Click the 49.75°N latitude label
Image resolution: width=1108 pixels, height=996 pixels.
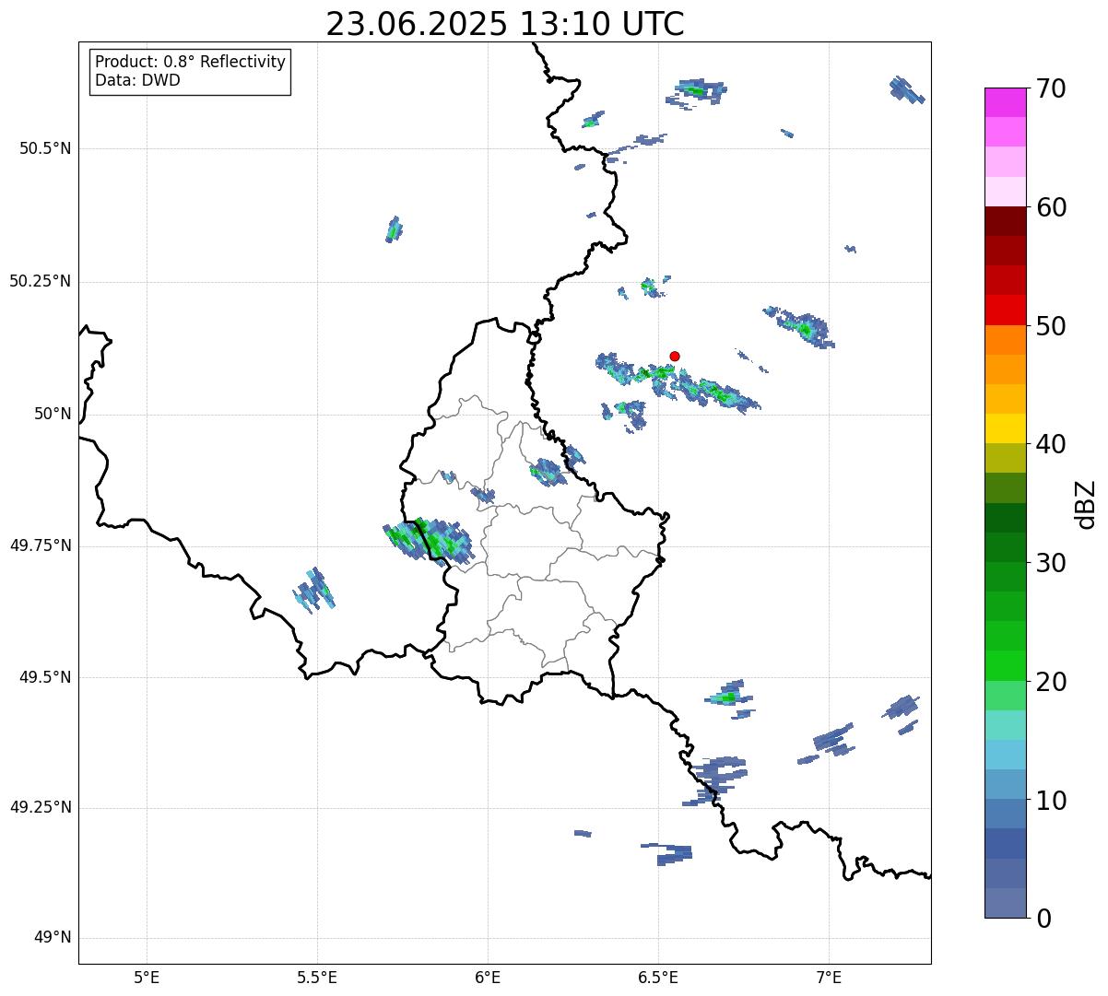(41, 545)
